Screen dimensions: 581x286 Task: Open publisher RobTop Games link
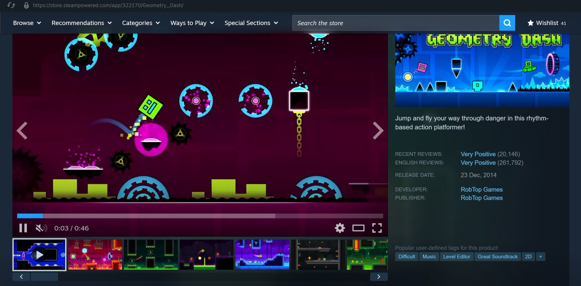coord(482,198)
